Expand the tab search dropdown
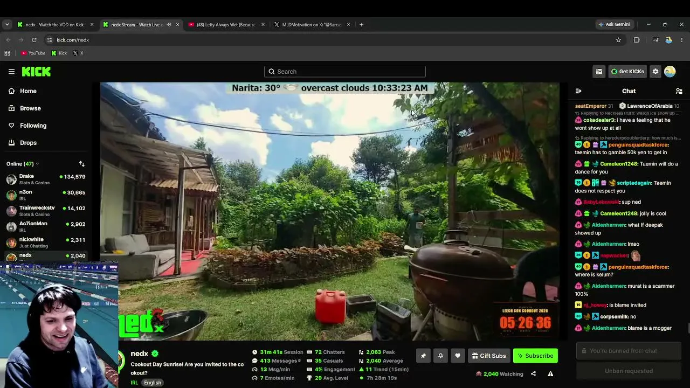The width and height of the screenshot is (690, 388). coord(7,24)
